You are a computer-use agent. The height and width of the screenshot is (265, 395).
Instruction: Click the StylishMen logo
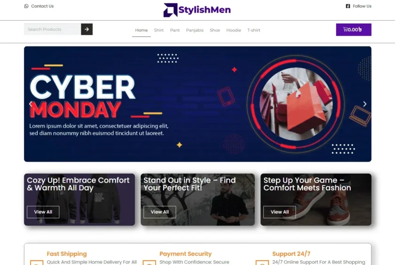[x=197, y=10]
